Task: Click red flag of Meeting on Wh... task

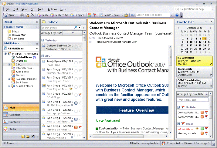Action: click(206, 133)
